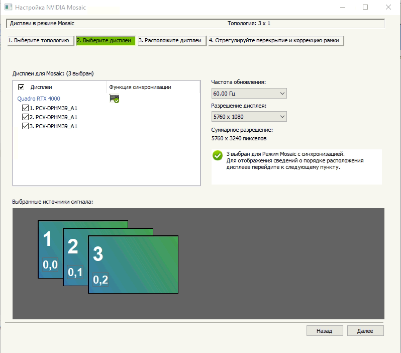Click the Функция синхронизации column header

140,87
